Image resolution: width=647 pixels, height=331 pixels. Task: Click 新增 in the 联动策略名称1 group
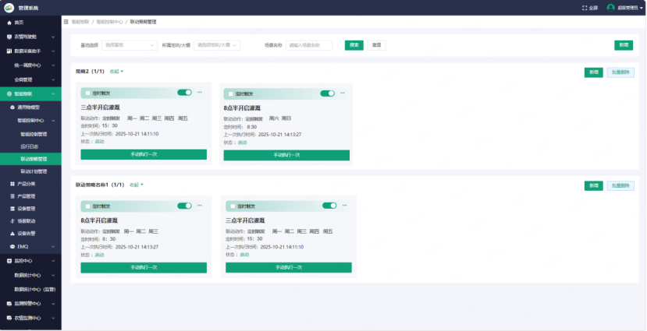[x=594, y=185]
